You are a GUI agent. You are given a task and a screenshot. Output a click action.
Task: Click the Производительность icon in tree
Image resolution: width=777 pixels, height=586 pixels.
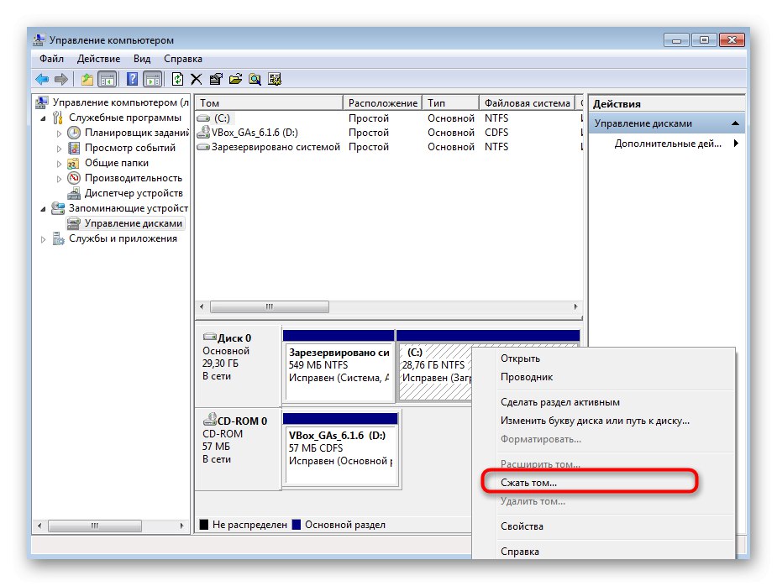coord(74,178)
